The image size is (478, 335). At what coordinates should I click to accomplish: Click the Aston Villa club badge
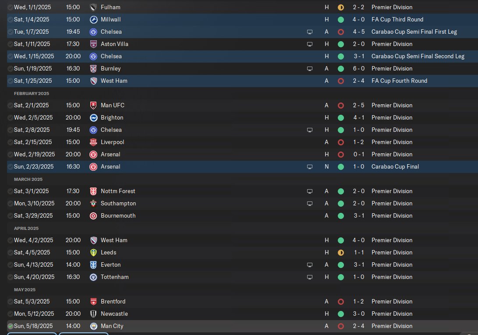[x=93, y=44]
